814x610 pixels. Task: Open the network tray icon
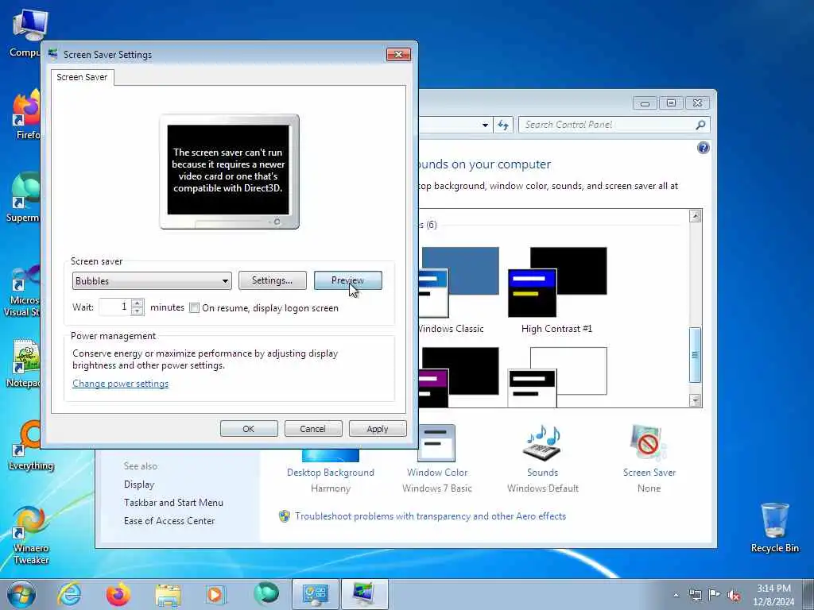click(x=695, y=595)
